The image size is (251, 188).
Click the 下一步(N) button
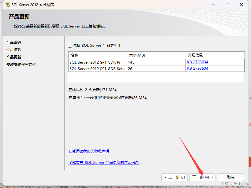coord(202,177)
